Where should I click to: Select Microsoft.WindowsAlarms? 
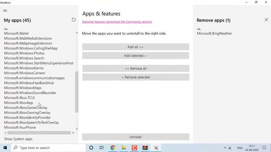tap(24, 68)
